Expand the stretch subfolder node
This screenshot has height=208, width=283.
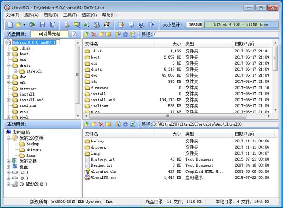pos(15,71)
